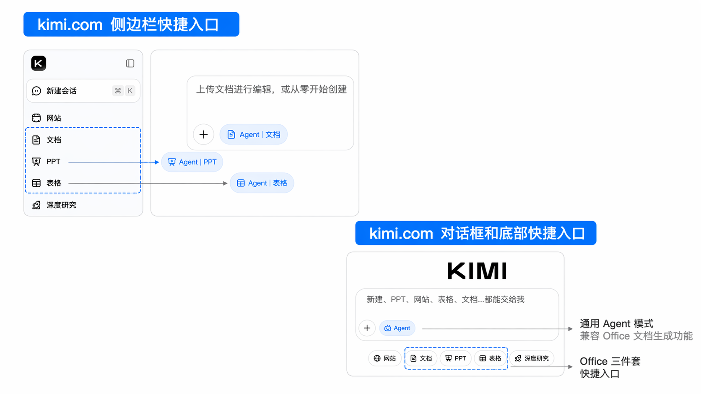This screenshot has height=394, width=701.
Task: Open PPT in the left sidebar
Action: [46, 162]
